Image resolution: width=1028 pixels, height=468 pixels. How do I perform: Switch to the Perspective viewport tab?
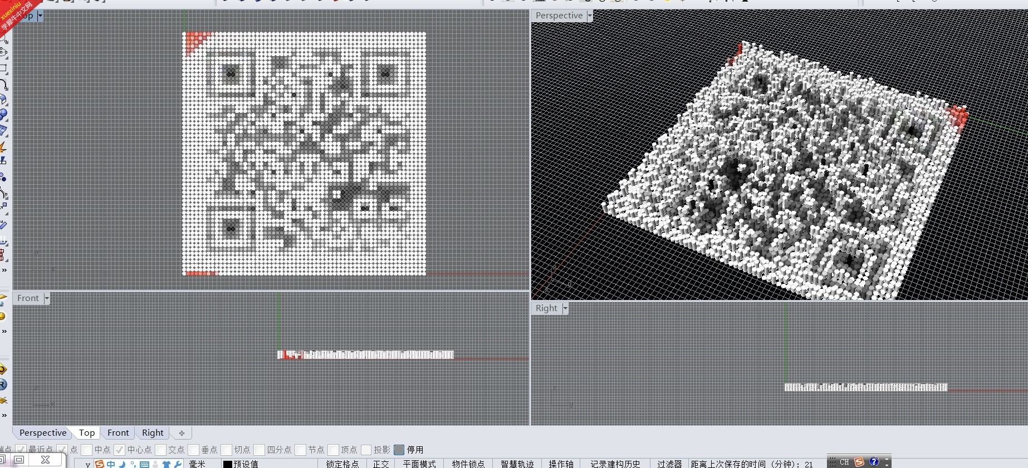(x=43, y=433)
